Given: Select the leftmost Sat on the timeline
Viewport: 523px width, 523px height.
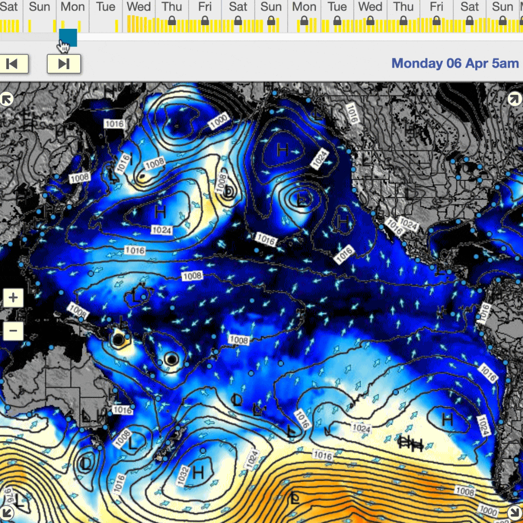Looking at the screenshot, I should 9,7.
